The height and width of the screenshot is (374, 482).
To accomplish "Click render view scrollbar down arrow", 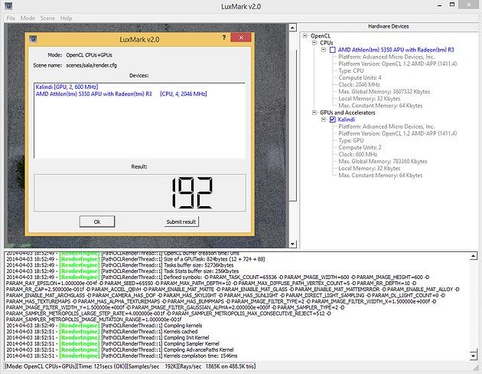I will [292, 244].
